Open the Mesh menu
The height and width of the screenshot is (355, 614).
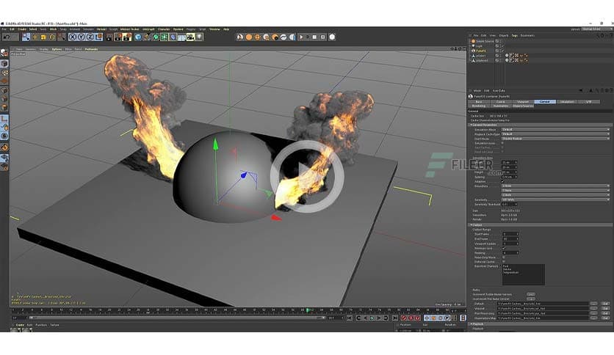[53, 29]
